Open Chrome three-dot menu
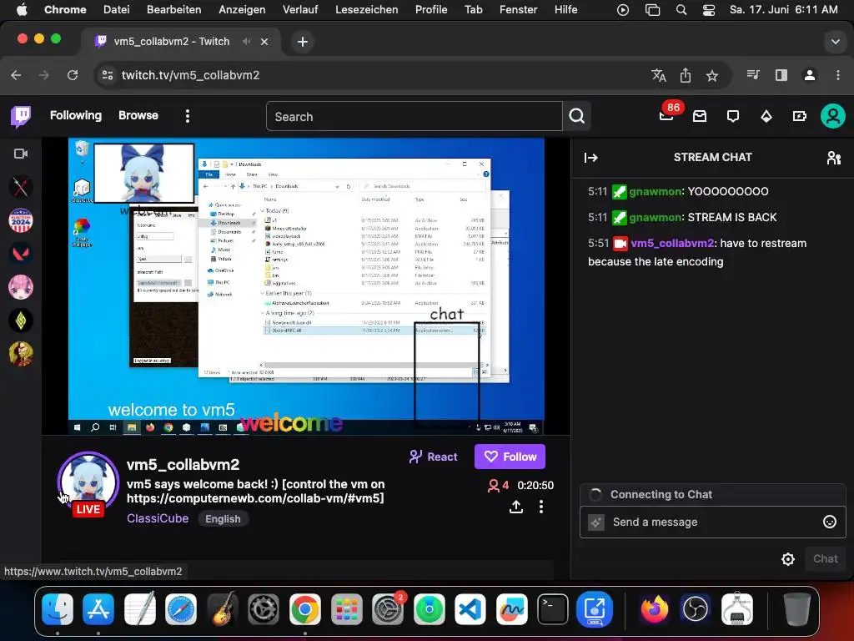The image size is (854, 641). [x=837, y=75]
